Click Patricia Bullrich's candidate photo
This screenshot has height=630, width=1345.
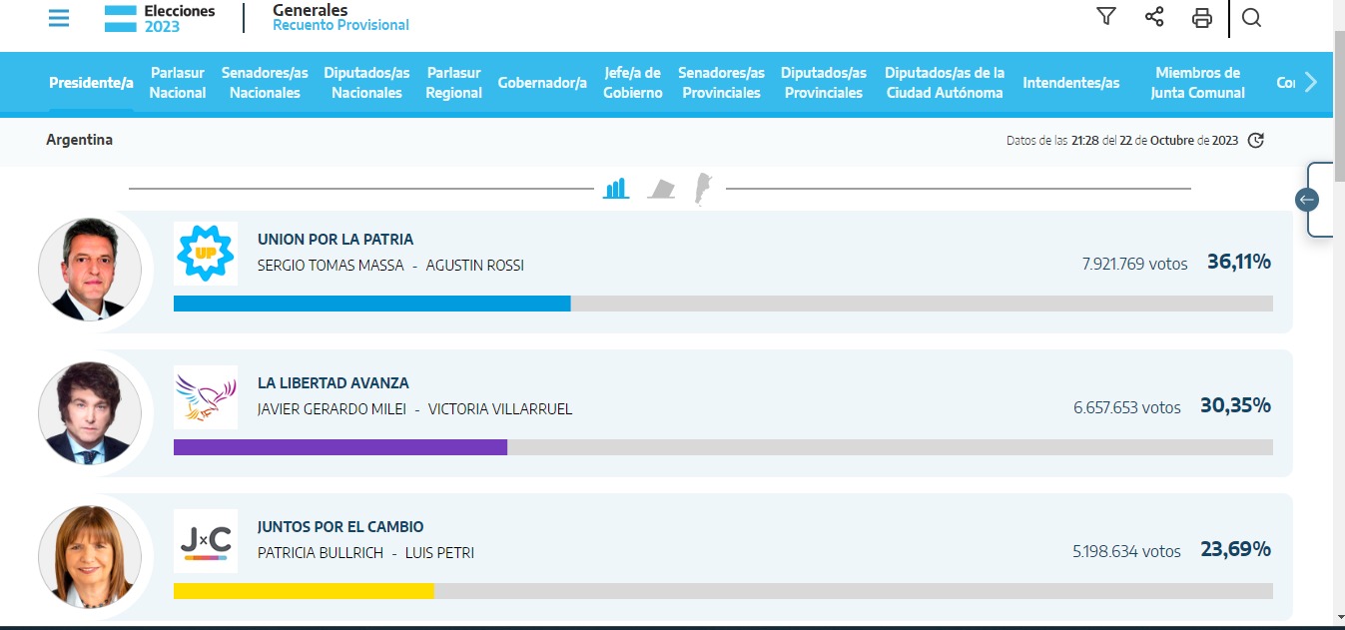coord(90,556)
